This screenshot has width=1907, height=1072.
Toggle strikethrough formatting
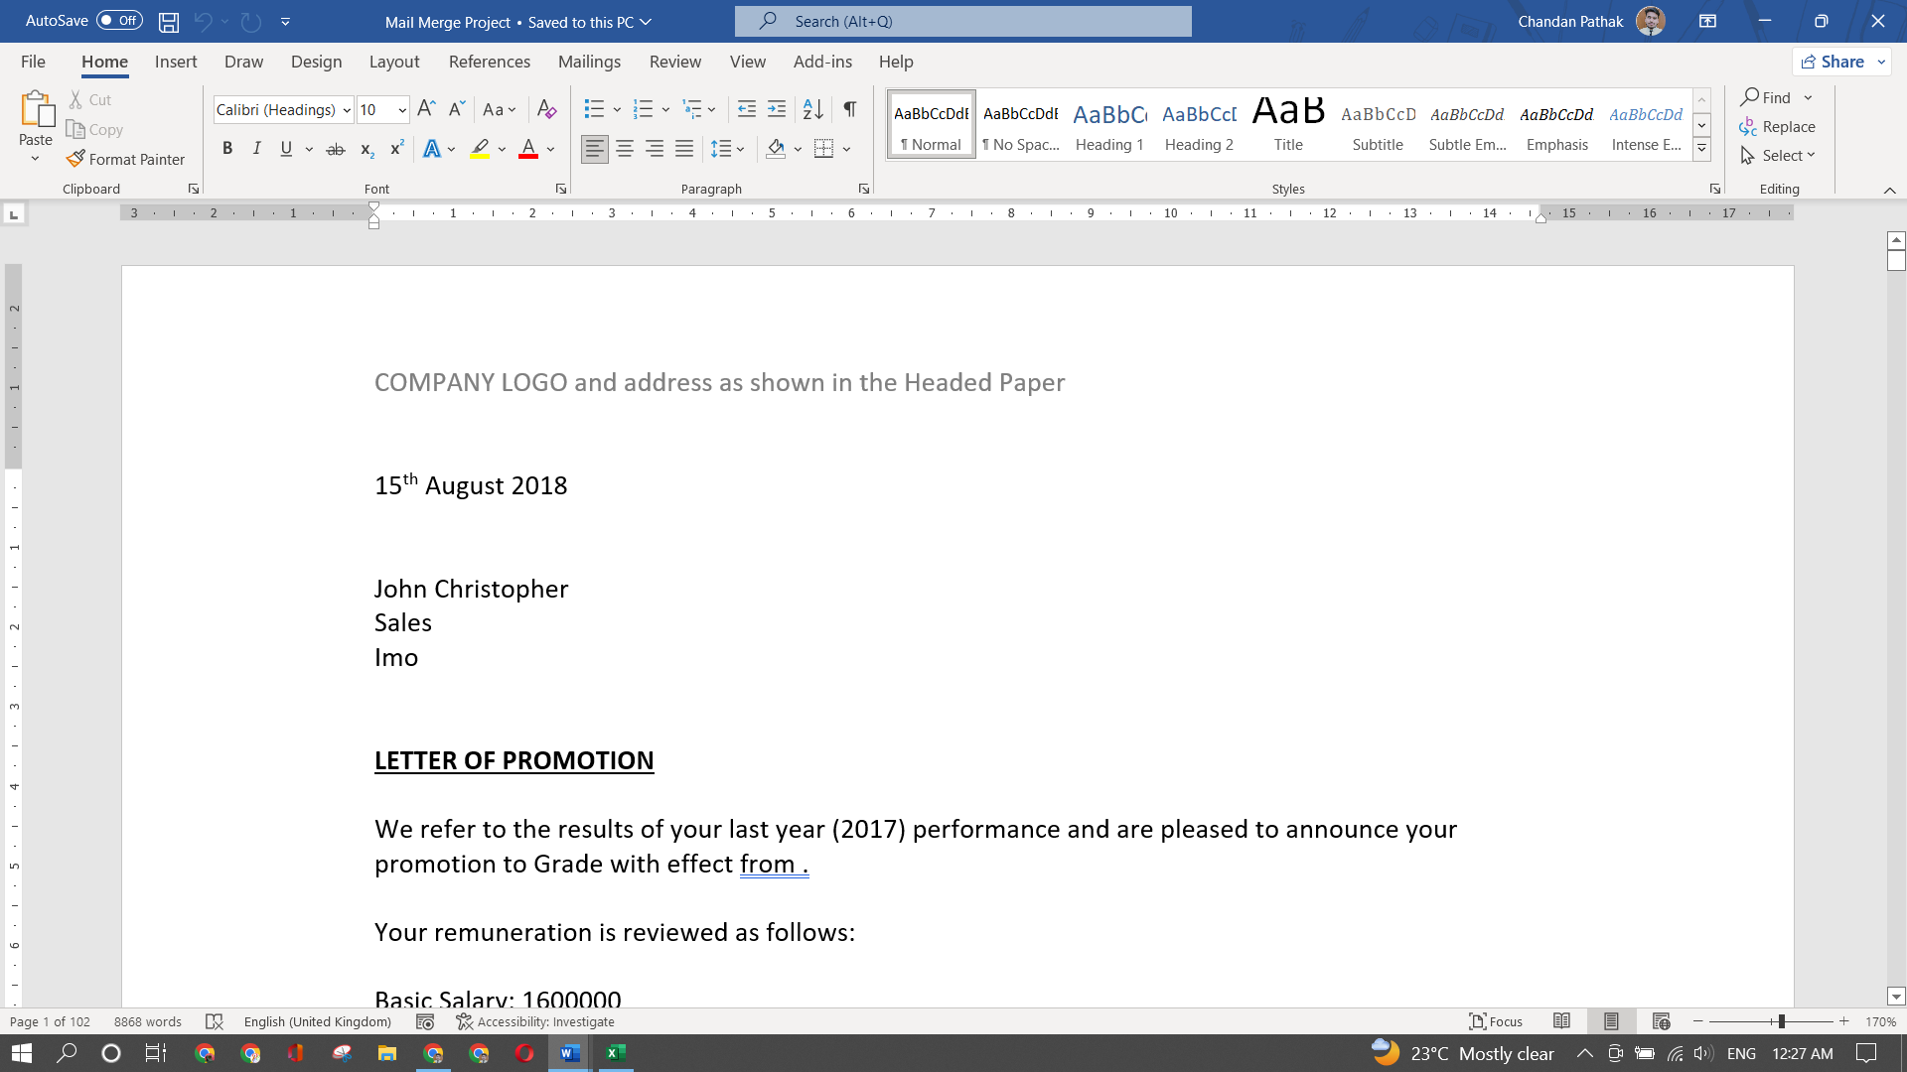coord(336,149)
